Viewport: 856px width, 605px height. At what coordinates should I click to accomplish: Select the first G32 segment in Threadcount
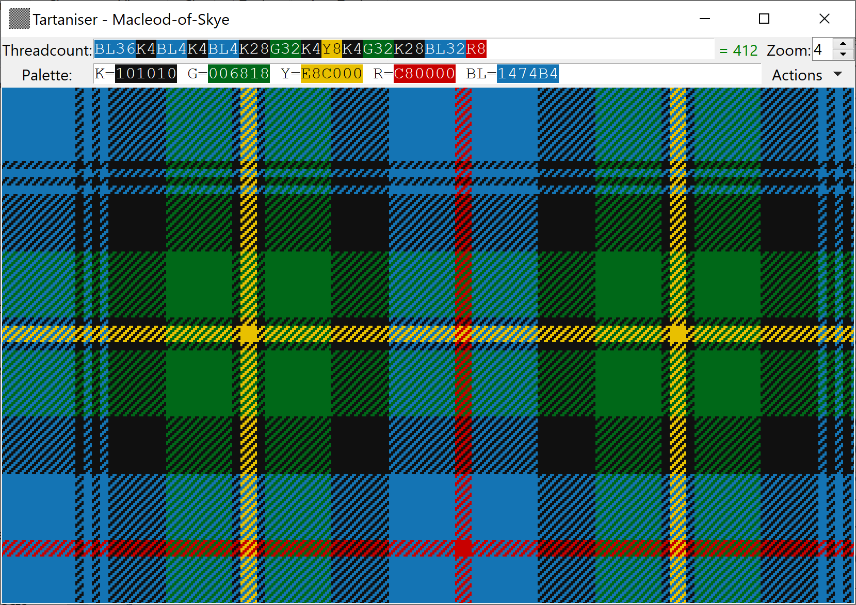pos(285,49)
